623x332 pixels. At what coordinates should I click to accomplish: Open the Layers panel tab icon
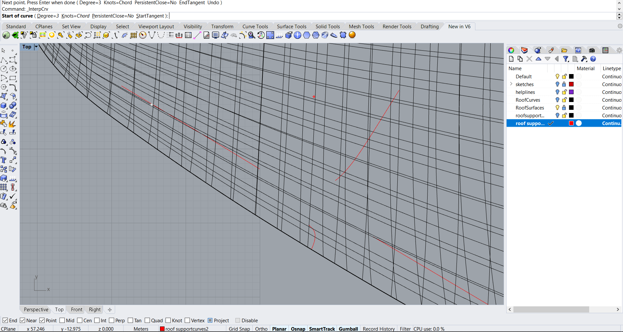[x=524, y=50]
